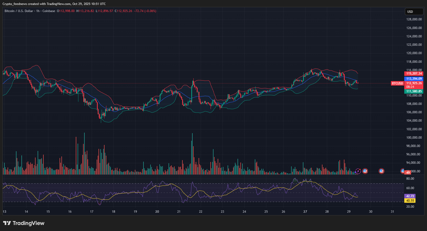The width and height of the screenshot is (427, 231).
Task: Click the price change -72.74 (-0.06%) value
Action: [x=145, y=11]
